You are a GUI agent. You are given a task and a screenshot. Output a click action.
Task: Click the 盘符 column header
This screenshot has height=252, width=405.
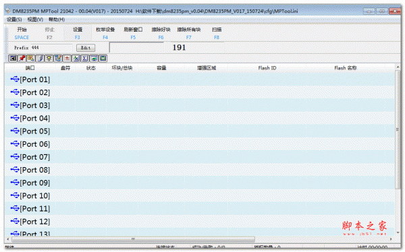pyautogui.click(x=65, y=68)
